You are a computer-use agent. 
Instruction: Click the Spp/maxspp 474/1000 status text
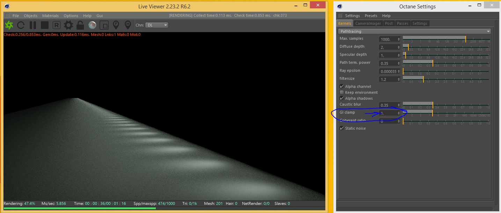154,203
